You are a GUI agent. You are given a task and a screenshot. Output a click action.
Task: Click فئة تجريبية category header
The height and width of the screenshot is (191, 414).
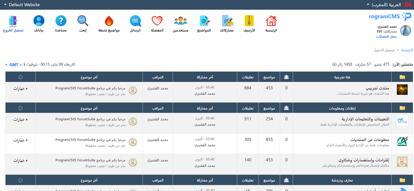point(342,77)
